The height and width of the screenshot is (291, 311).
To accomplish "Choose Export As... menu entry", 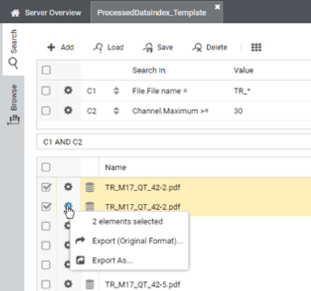I will point(129,260).
